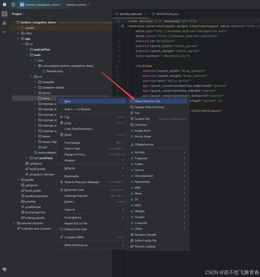Switch to the MainActivity.java tab
This screenshot has height=277, width=260.
[165, 14]
